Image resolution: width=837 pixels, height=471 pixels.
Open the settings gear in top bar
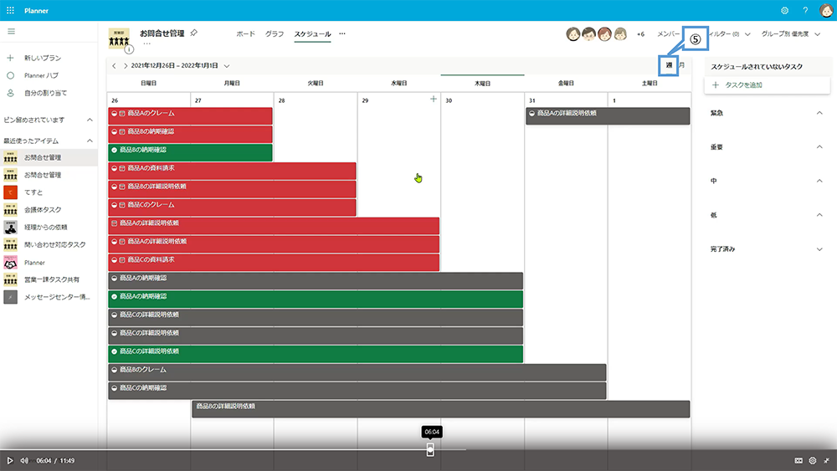pyautogui.click(x=785, y=10)
